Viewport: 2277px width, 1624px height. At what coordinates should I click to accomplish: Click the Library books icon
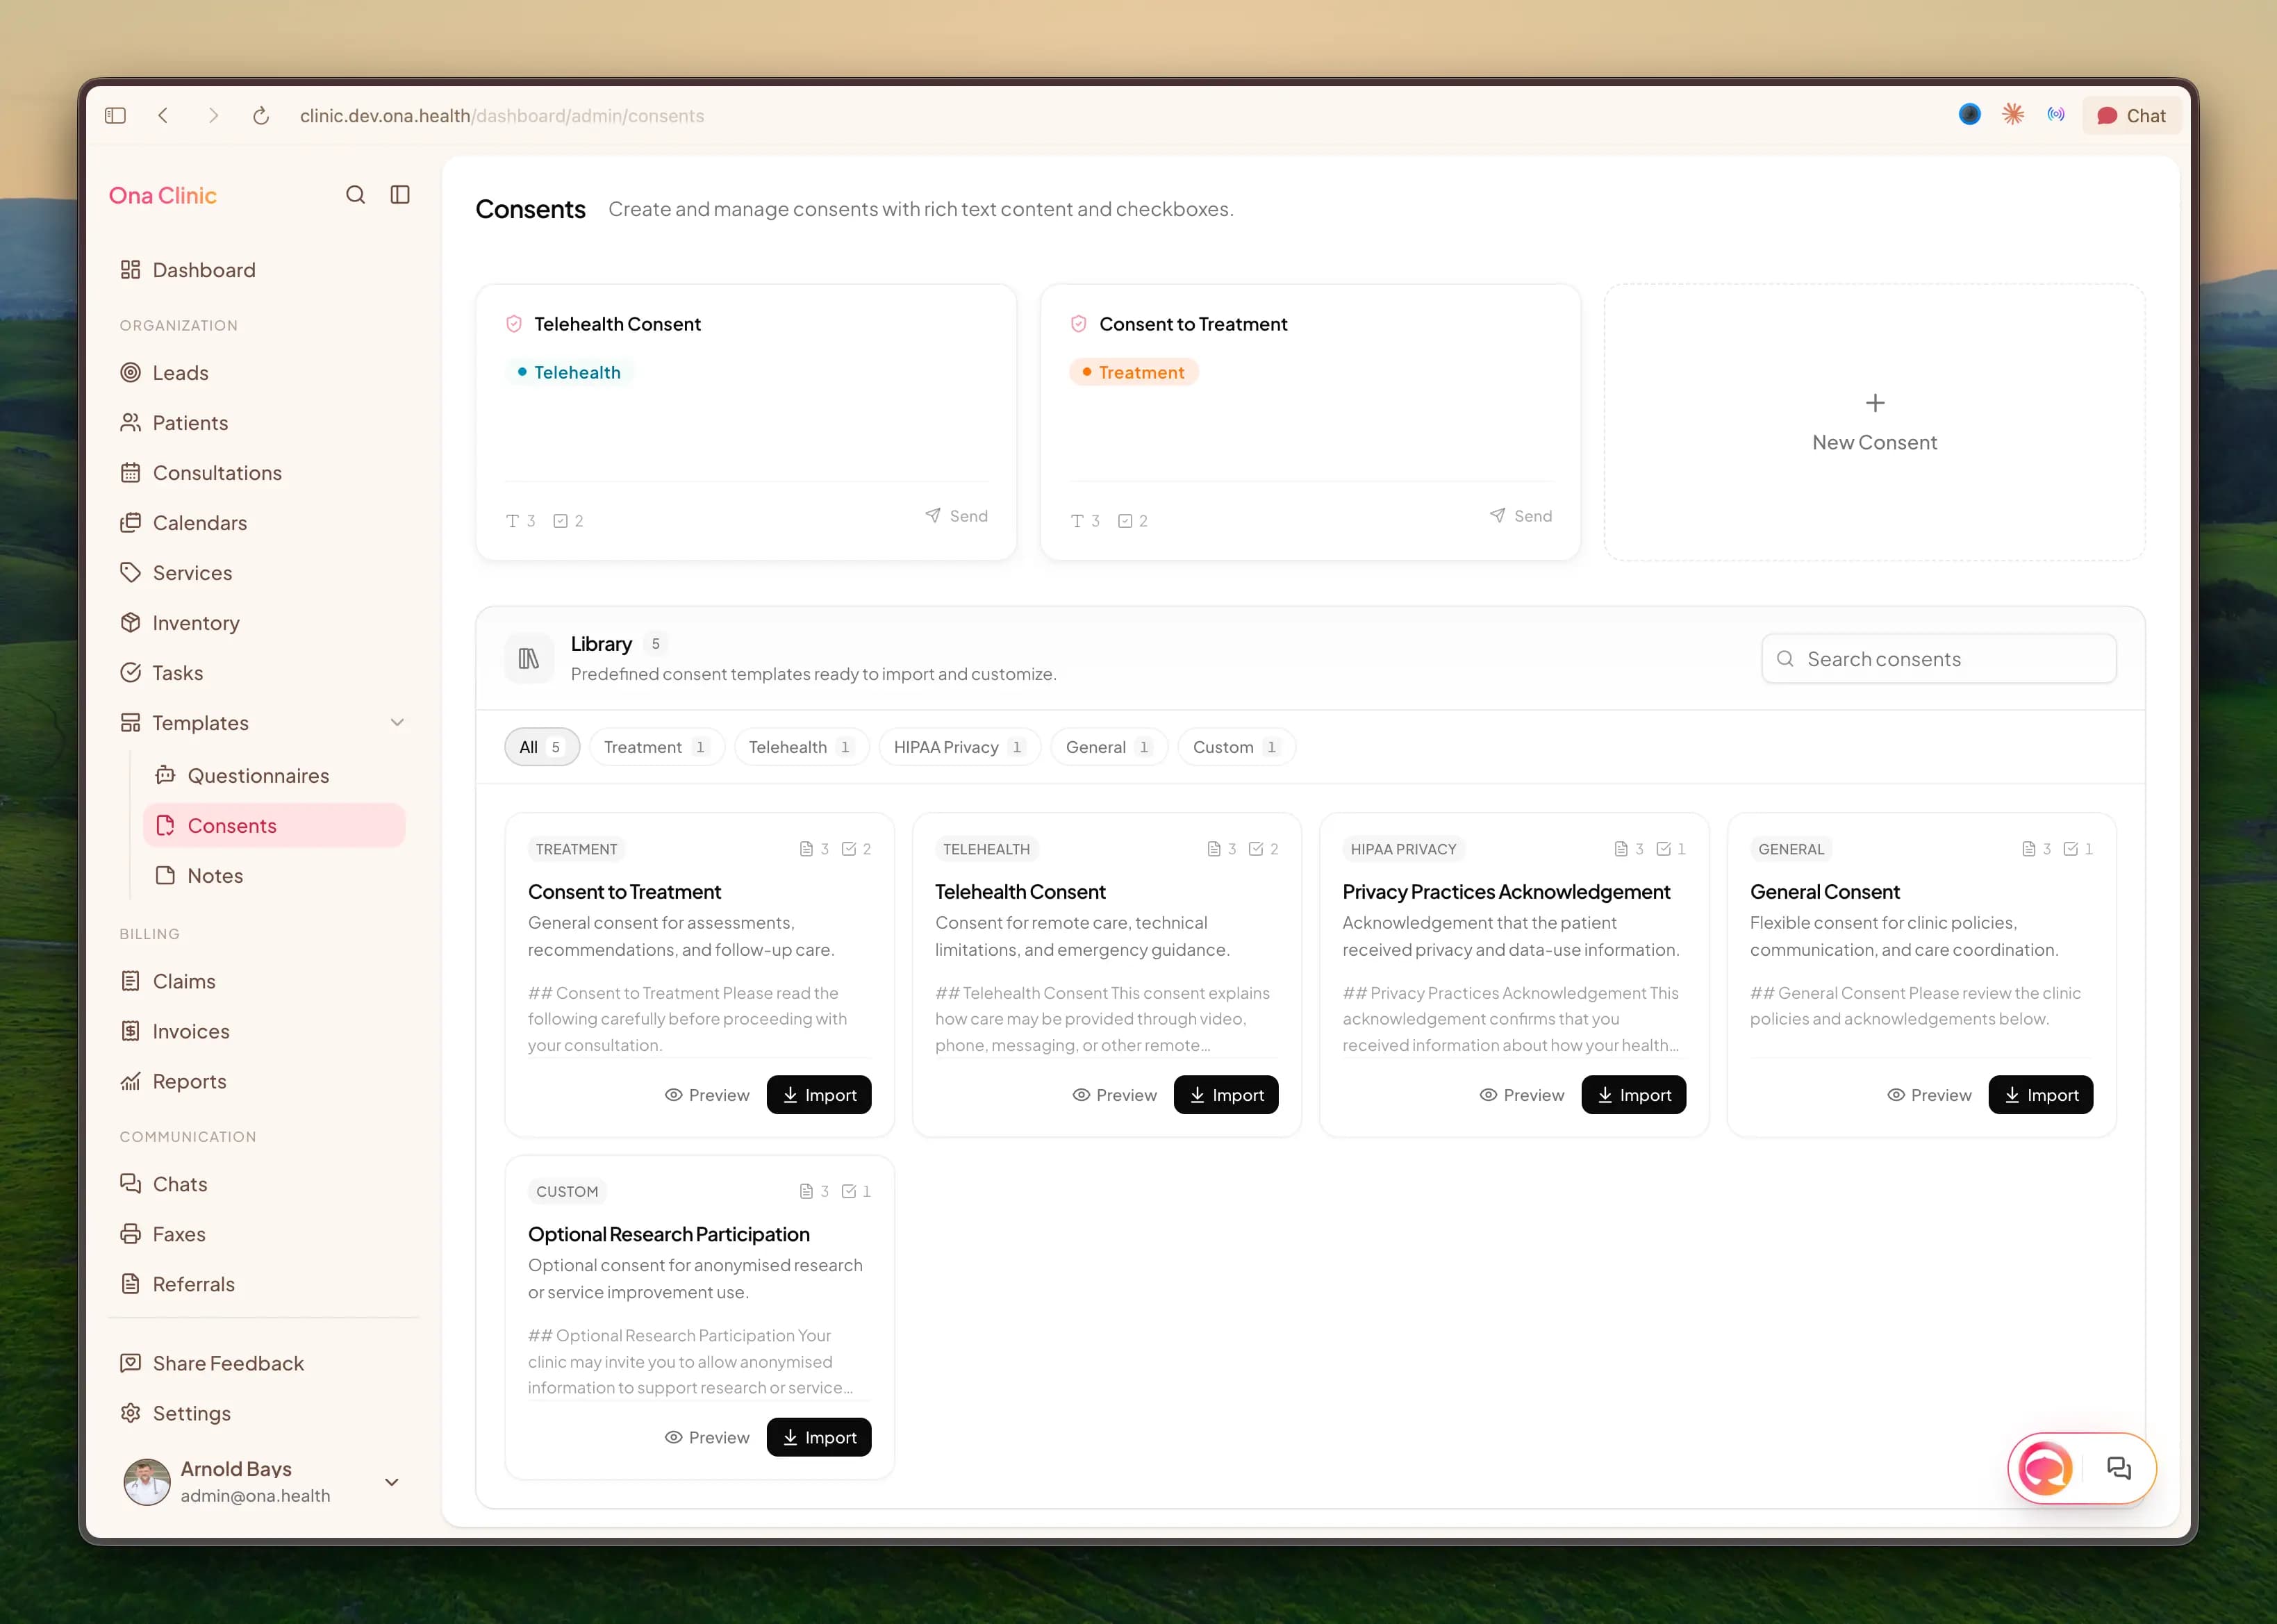click(x=529, y=658)
